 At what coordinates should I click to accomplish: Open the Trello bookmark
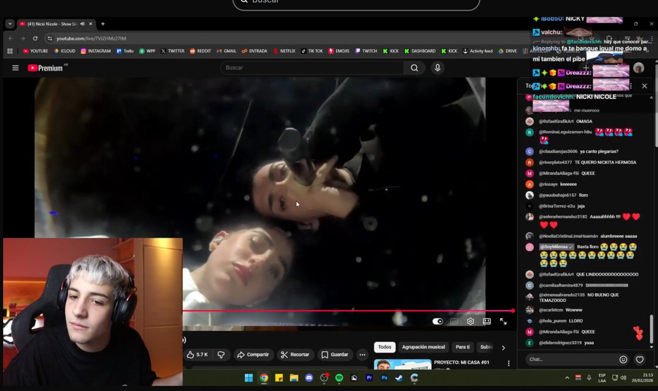point(125,51)
